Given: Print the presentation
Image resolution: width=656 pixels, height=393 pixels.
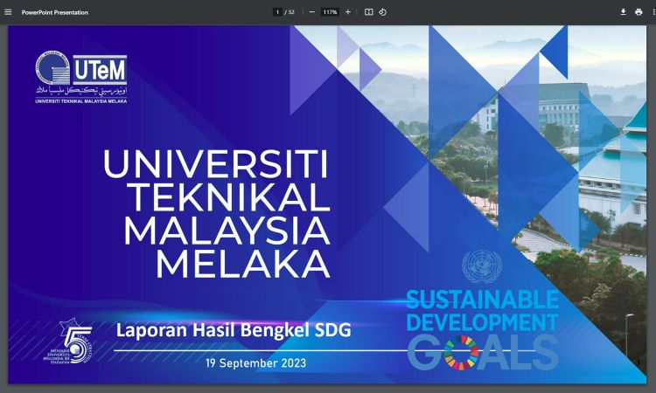Looking at the screenshot, I should coord(638,12).
